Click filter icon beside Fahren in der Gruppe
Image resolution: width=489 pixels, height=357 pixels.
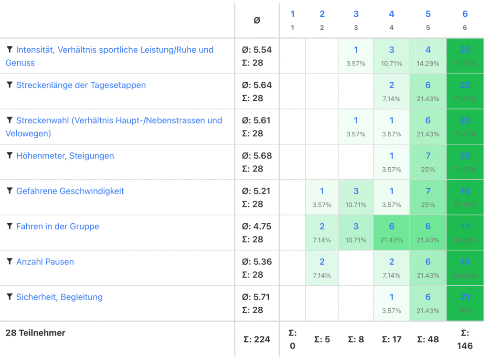pos(9,227)
